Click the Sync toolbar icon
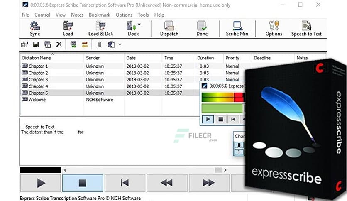The height and width of the screenshot is (201, 347). pyautogui.click(x=35, y=29)
